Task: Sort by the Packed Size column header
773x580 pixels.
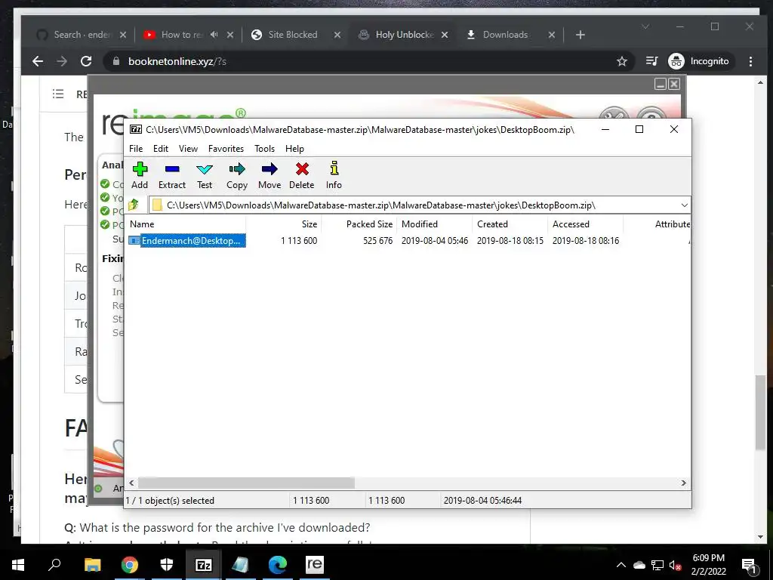Action: [359, 224]
